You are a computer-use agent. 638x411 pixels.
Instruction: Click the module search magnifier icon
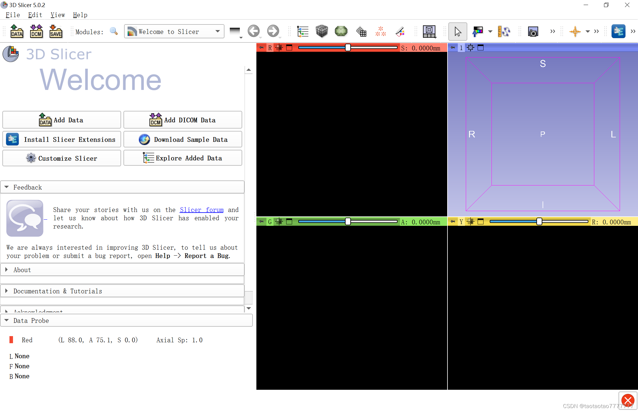tap(114, 31)
